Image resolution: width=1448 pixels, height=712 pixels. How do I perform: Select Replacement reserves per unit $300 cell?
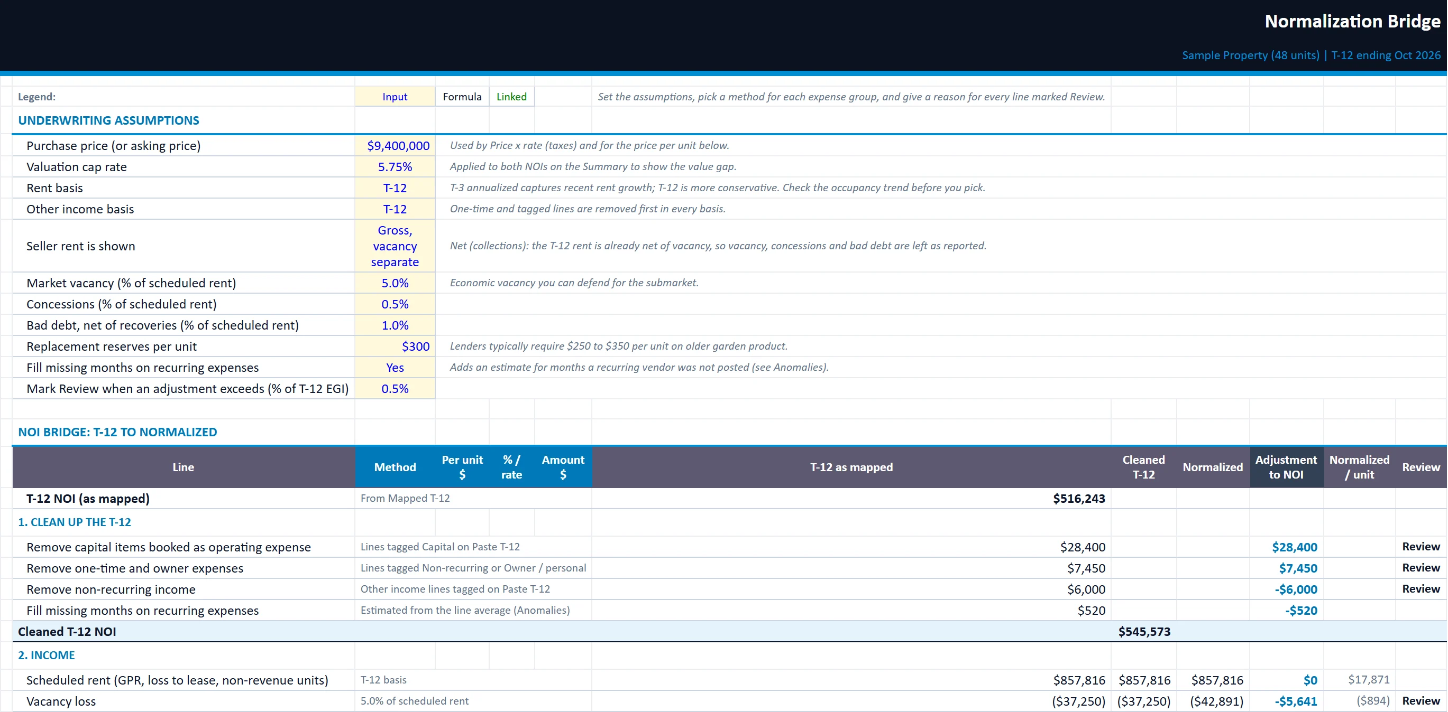coord(395,346)
